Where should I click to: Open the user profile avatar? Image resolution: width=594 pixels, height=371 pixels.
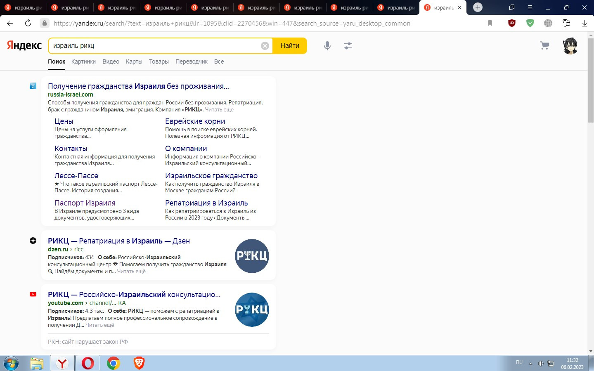(x=570, y=46)
